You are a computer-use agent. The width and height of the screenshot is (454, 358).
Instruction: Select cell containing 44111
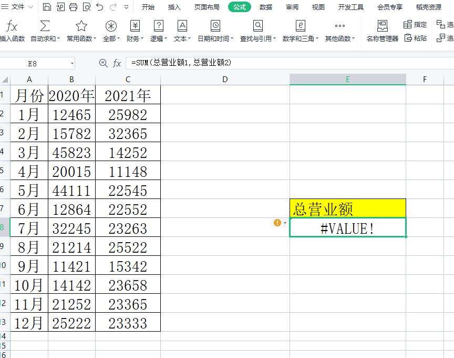[x=71, y=190]
